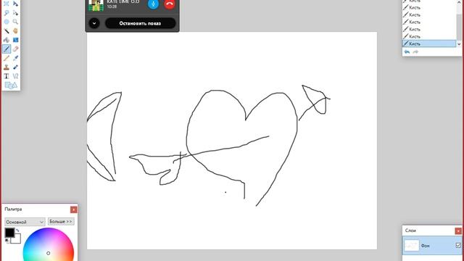Screen dimensions: 464x261
Task: Select the Pan hand tool
Action: pos(15,30)
